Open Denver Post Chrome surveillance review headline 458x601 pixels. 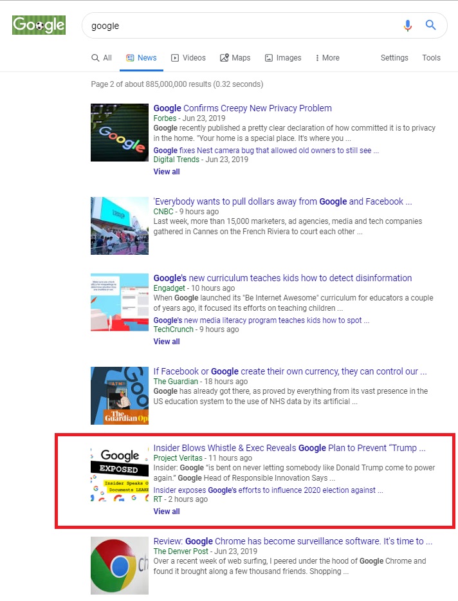pyautogui.click(x=293, y=541)
